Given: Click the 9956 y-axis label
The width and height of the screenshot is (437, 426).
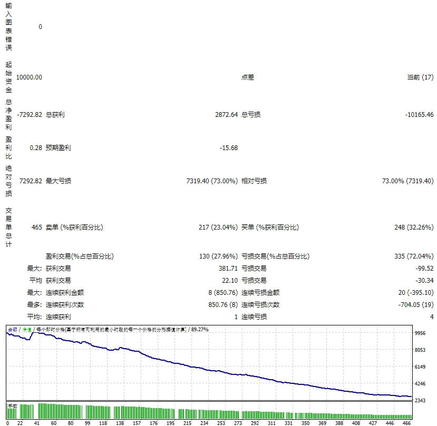Looking at the screenshot, I should point(420,333).
